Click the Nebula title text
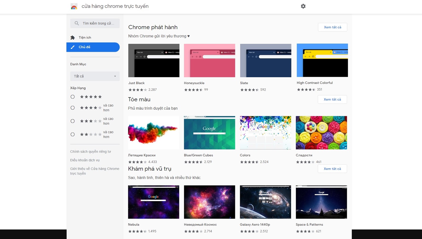This screenshot has height=239, width=422. pos(133,224)
